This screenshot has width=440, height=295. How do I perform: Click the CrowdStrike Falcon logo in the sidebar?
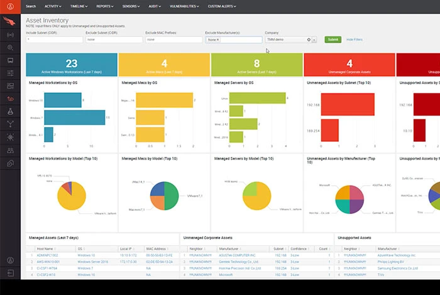point(9,21)
